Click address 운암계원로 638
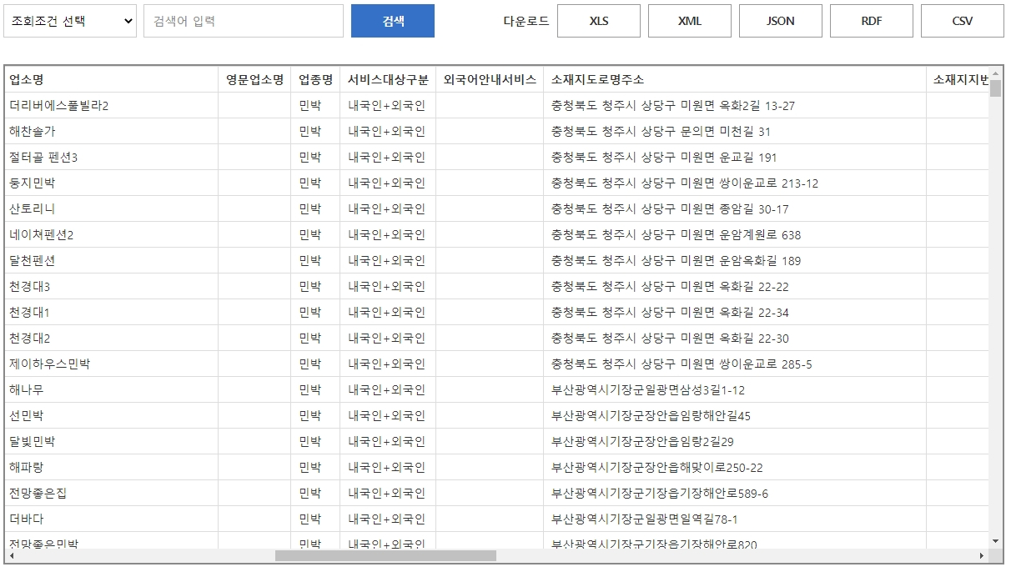1011x572 pixels. pos(760,234)
